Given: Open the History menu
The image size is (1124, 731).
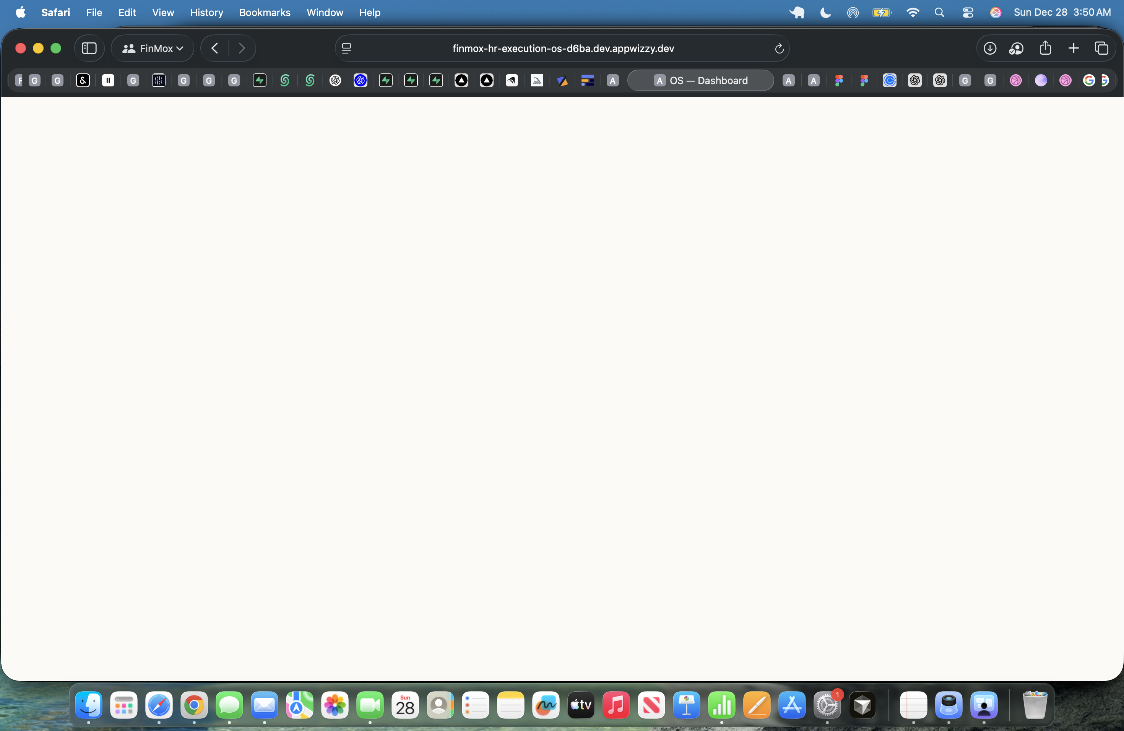Looking at the screenshot, I should point(206,12).
